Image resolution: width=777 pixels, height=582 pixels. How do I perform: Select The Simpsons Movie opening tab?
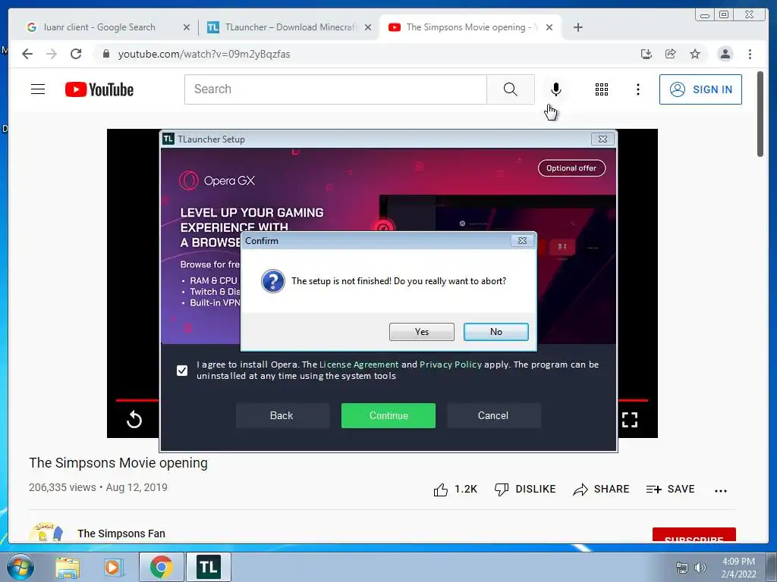click(x=468, y=27)
